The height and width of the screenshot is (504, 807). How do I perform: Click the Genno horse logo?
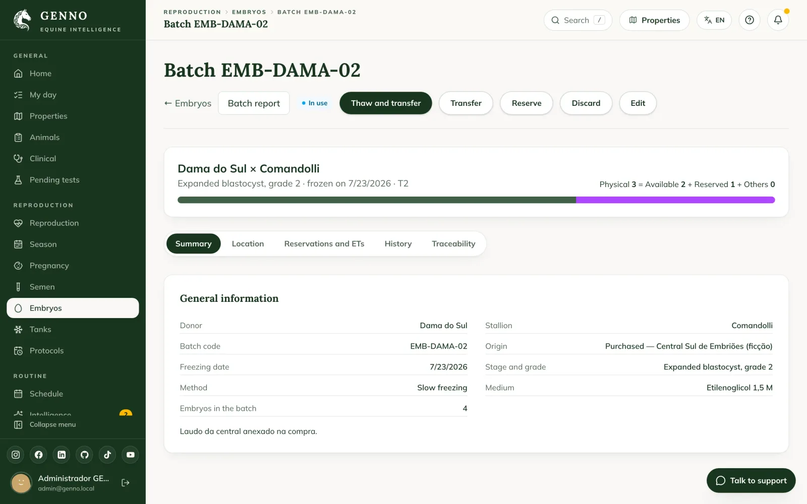coord(22,20)
